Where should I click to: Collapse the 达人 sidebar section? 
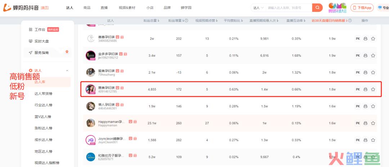coord(67,71)
